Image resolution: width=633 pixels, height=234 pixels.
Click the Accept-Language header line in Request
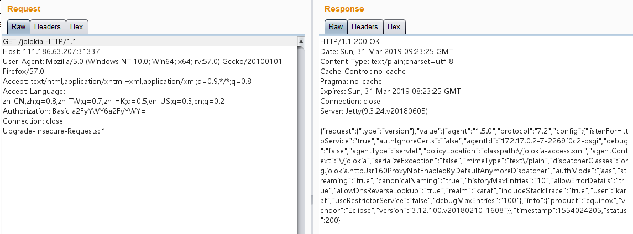pos(34,91)
